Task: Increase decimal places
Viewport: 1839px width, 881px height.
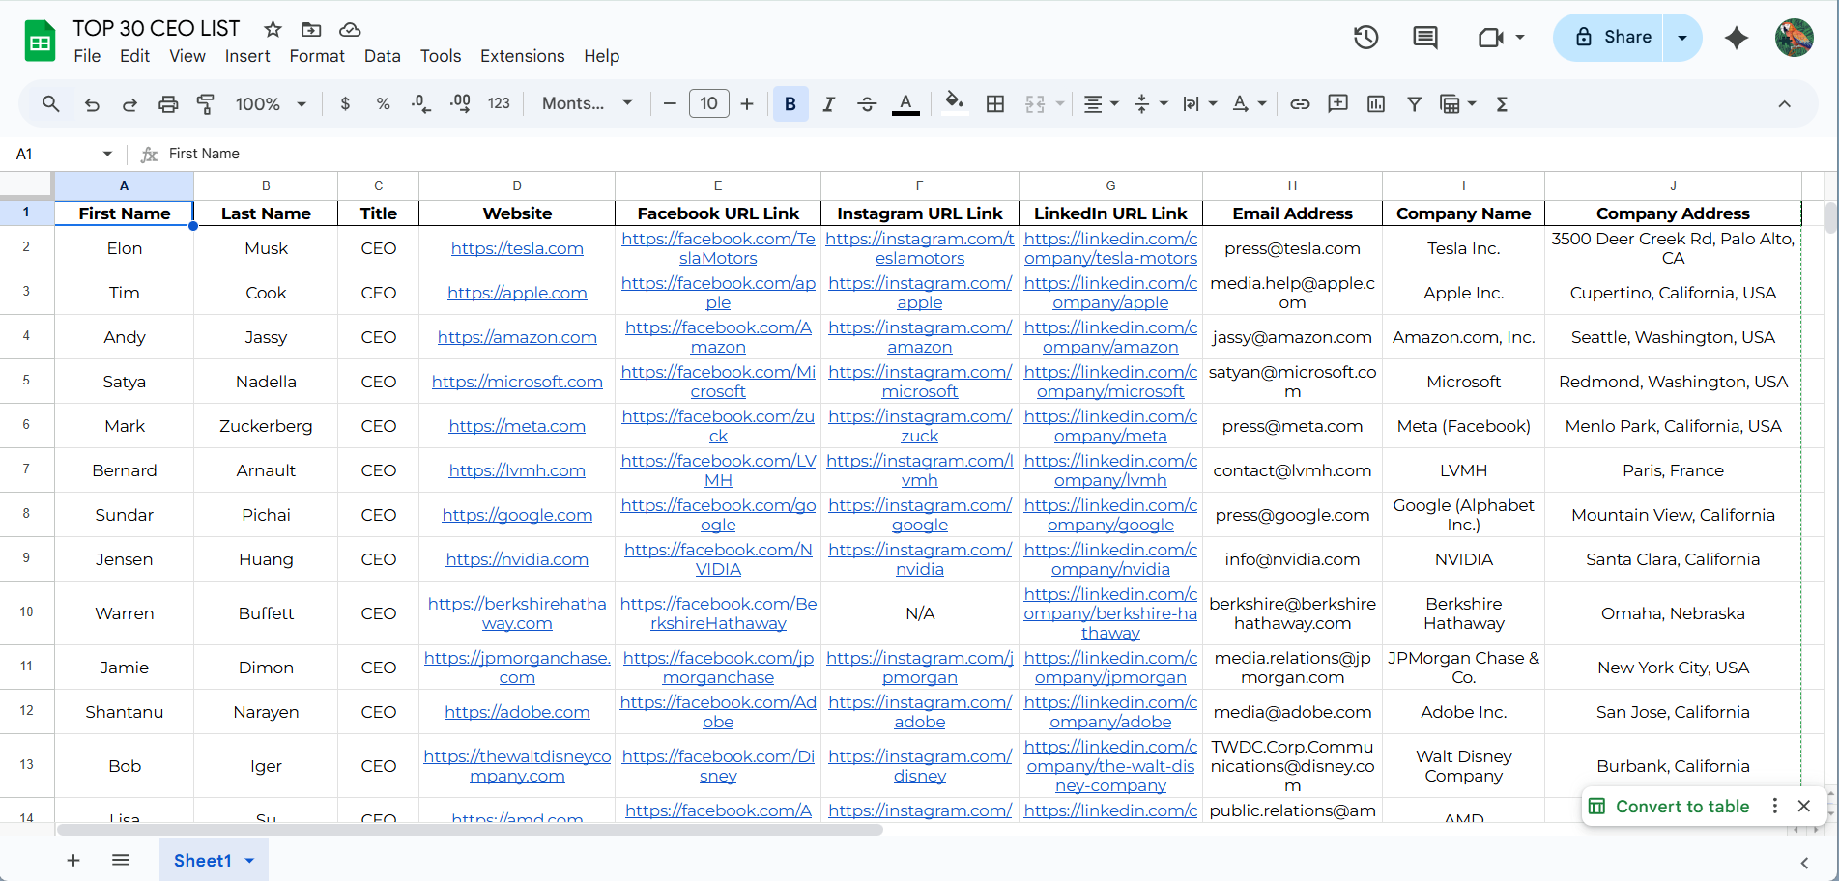Action: (x=460, y=104)
